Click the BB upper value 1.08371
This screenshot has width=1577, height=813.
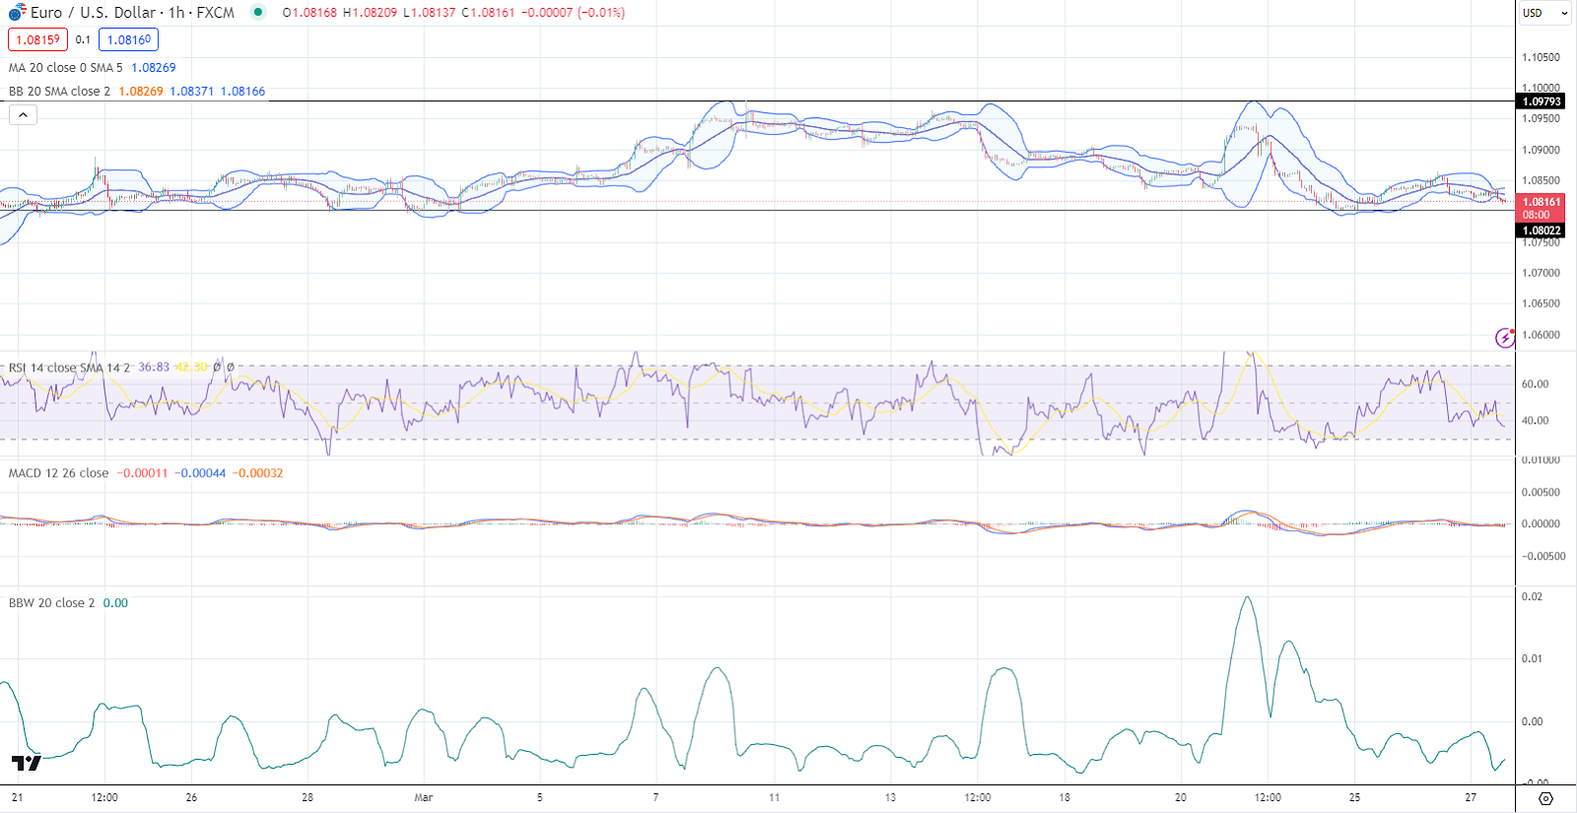coord(191,92)
